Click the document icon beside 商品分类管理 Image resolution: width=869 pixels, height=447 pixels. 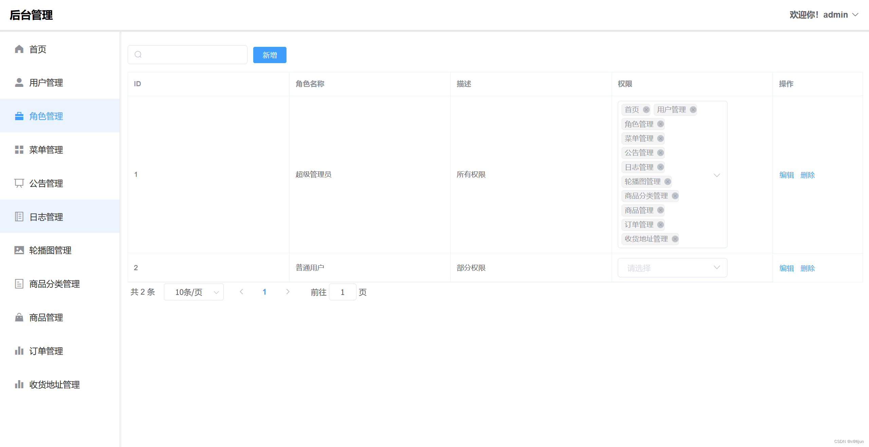pyautogui.click(x=19, y=284)
